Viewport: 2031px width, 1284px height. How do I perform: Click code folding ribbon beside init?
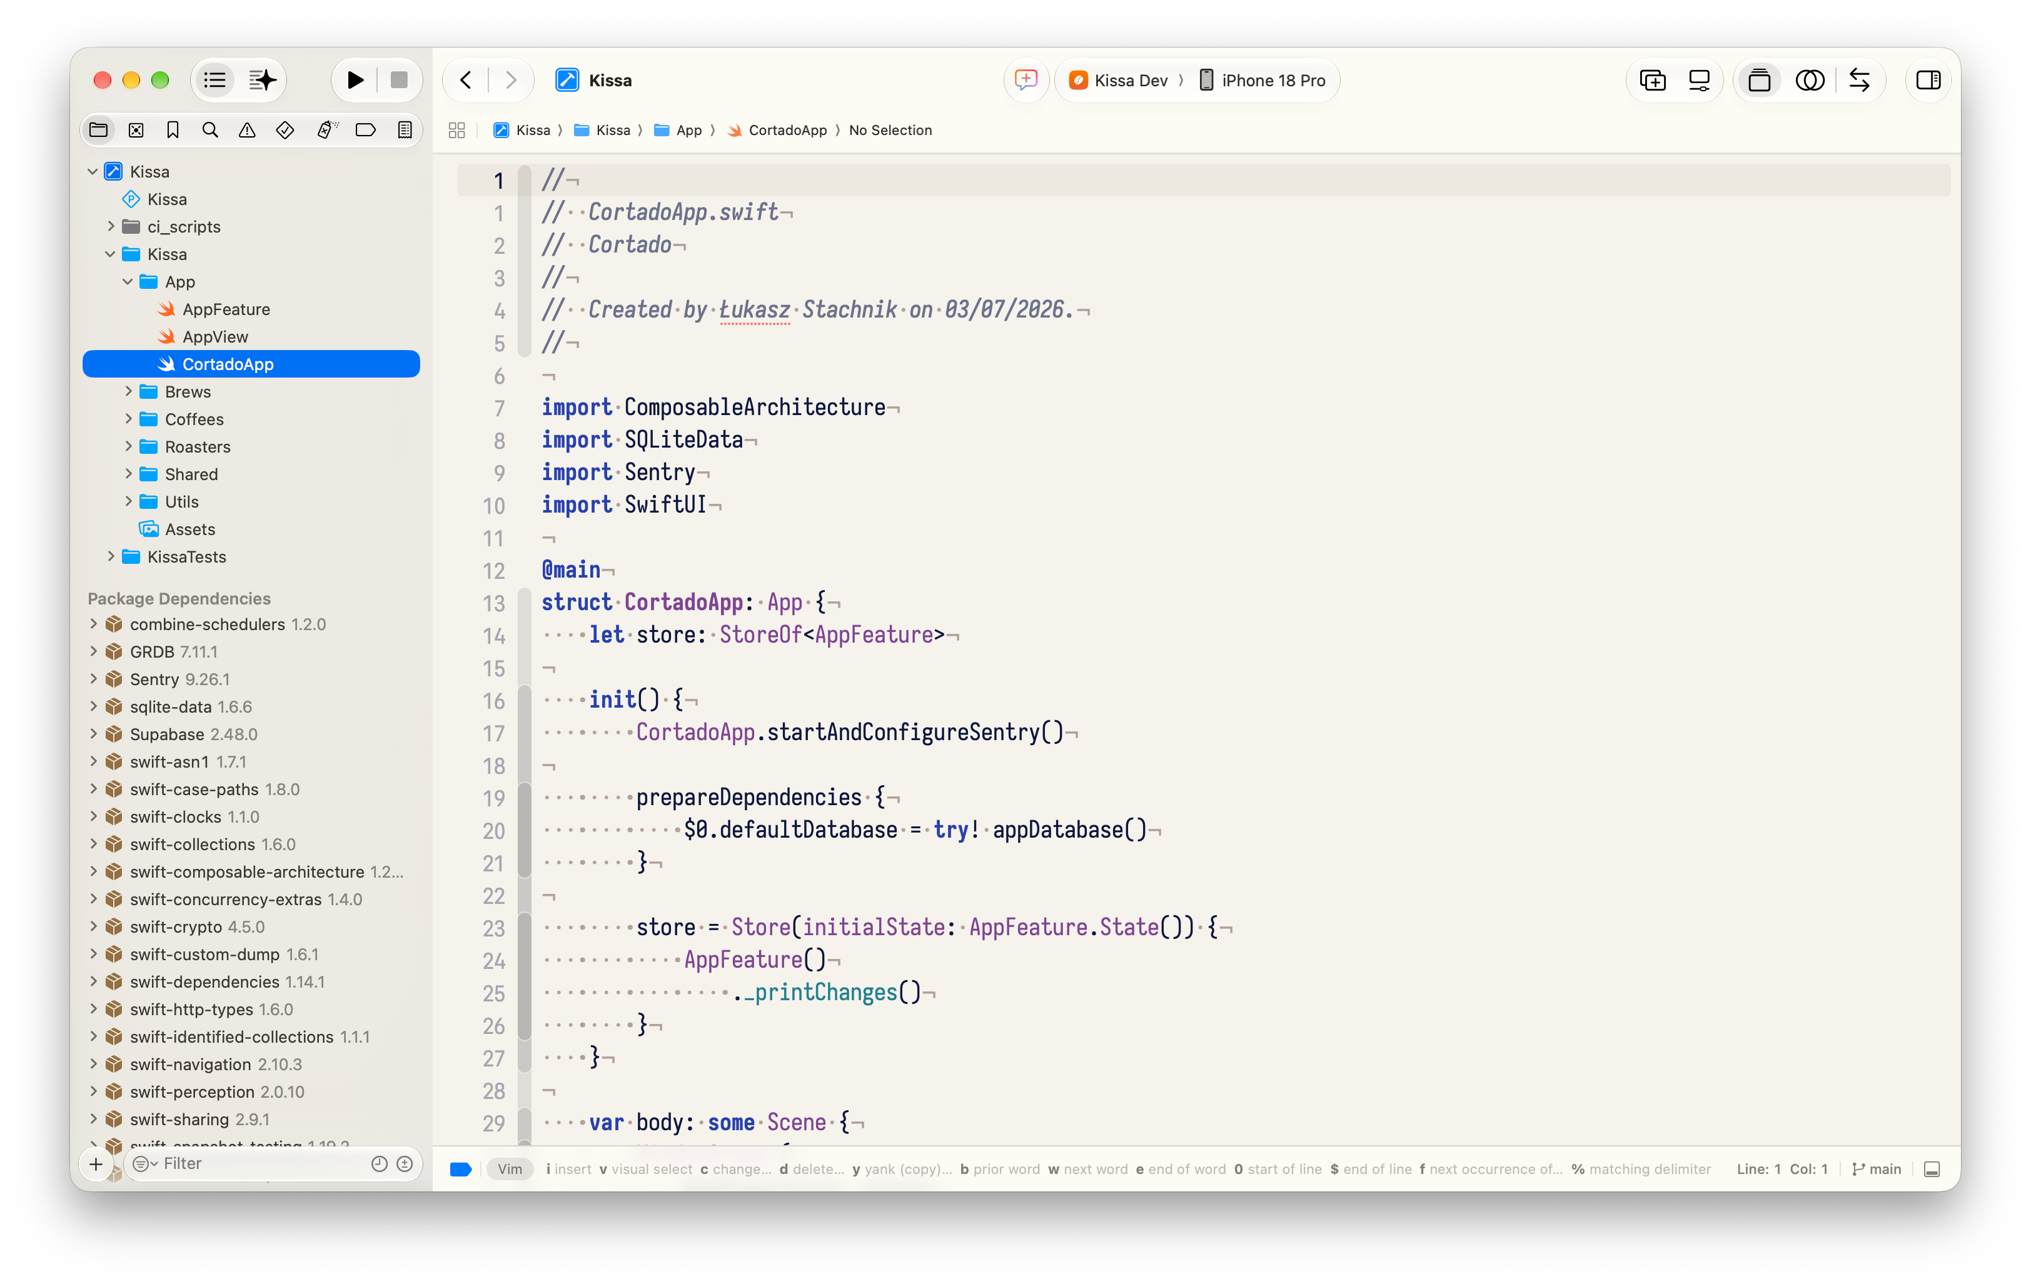coord(524,700)
